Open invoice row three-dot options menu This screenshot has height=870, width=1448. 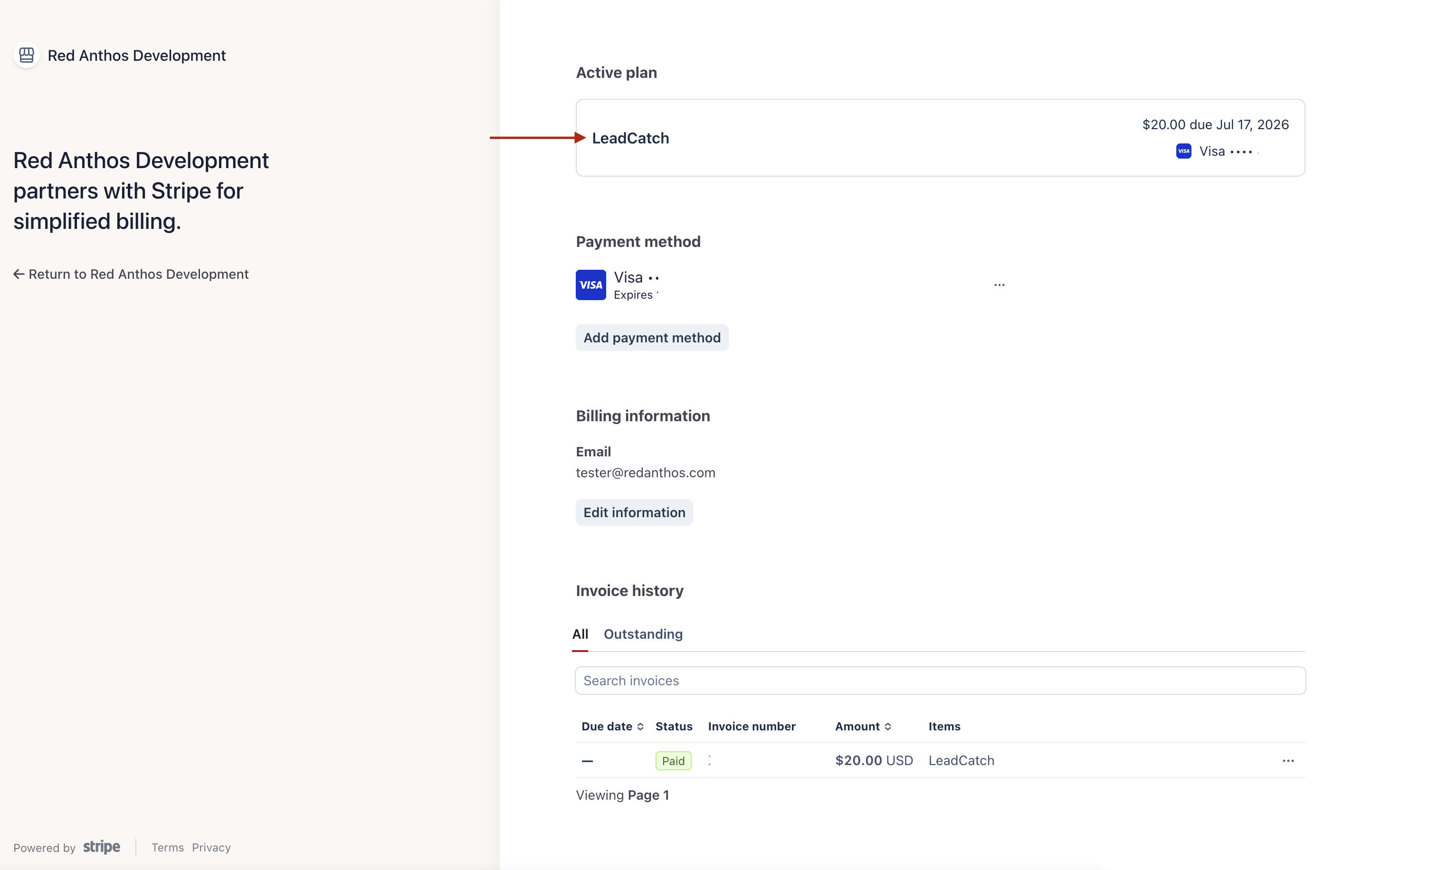(x=1287, y=760)
